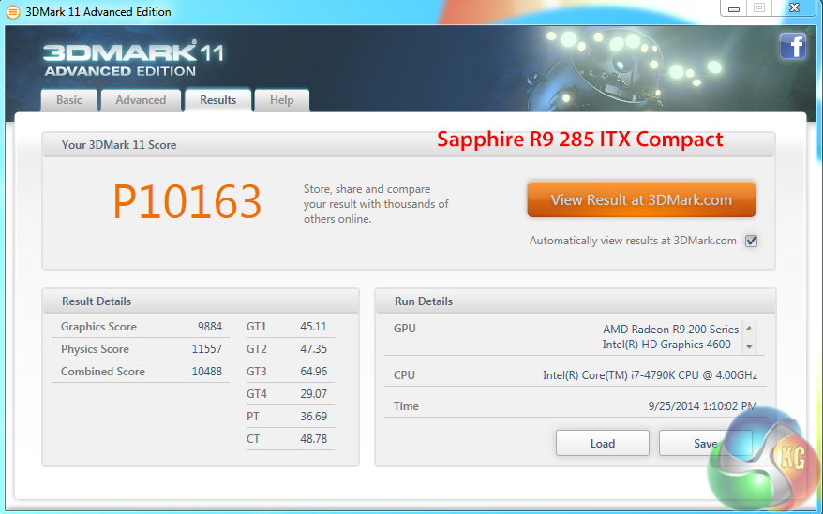Click Your 3DMark 11 Score header
Screen dimensions: 823x514
(119, 145)
